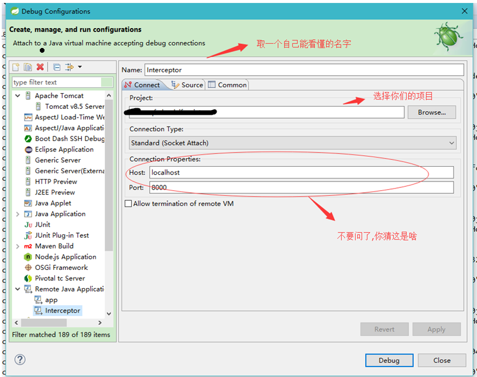The height and width of the screenshot is (377, 477).
Task: Click the OSGi Framework icon
Action: (x=28, y=268)
